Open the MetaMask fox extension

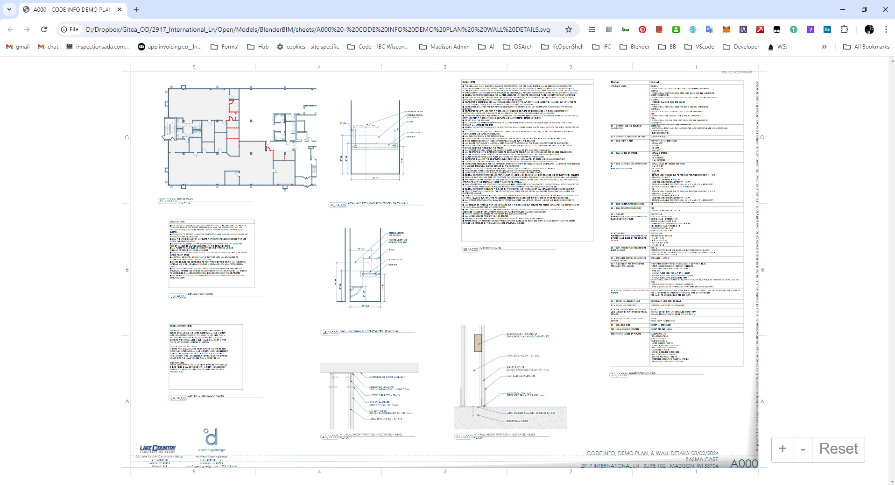pyautogui.click(x=726, y=29)
